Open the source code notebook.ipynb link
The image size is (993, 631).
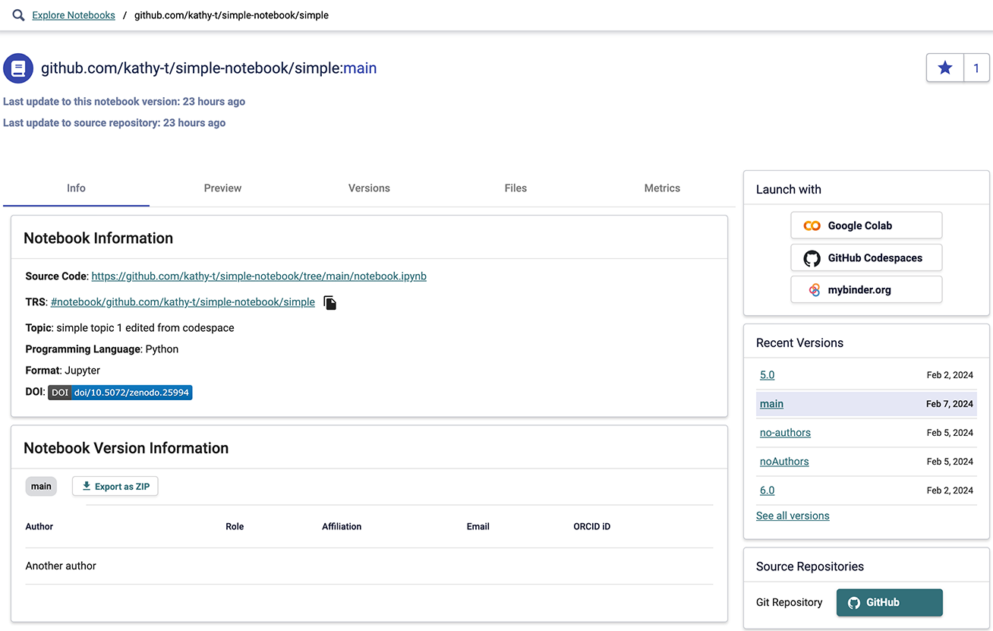(x=259, y=276)
